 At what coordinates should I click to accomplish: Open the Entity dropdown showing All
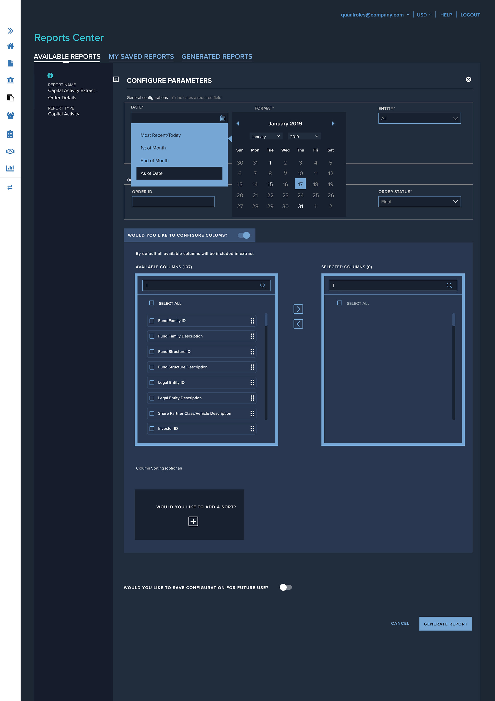tap(419, 118)
